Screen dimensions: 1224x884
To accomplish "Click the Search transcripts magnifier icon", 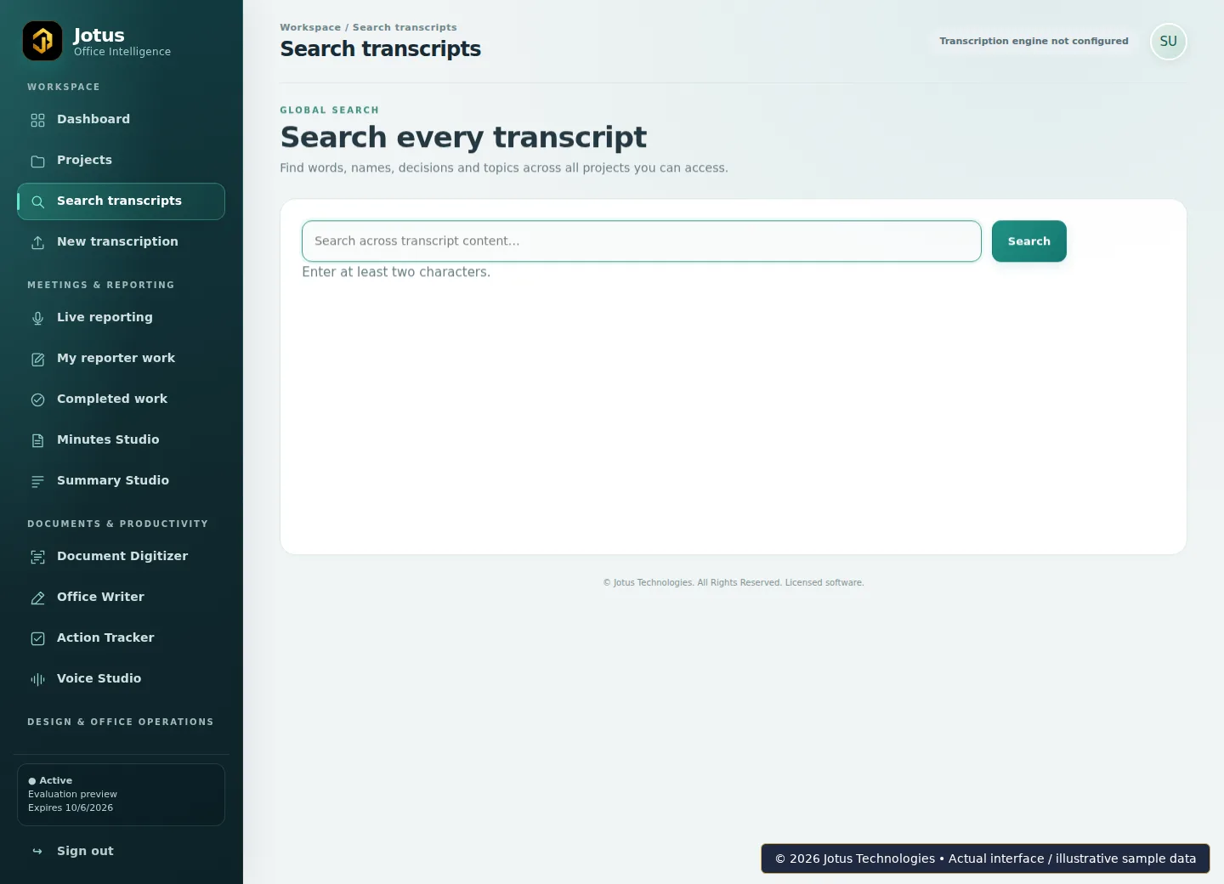I will (37, 201).
